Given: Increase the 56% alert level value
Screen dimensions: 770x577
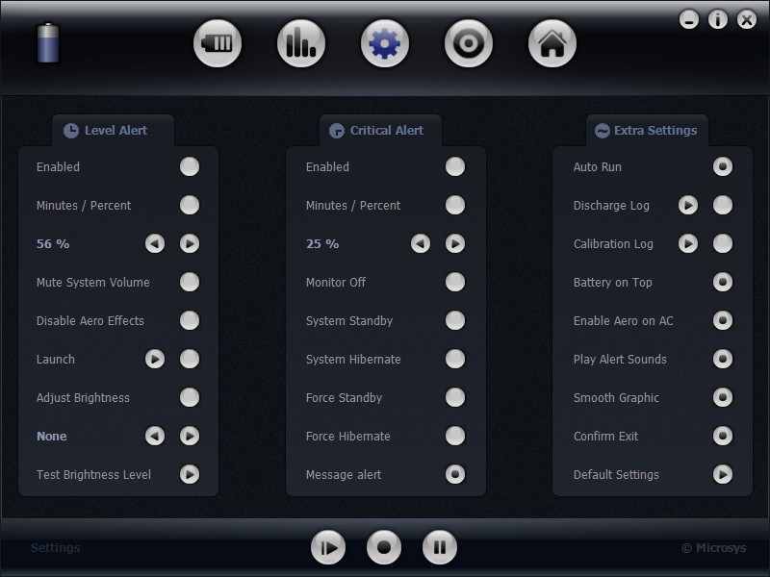Looking at the screenshot, I should (x=190, y=243).
